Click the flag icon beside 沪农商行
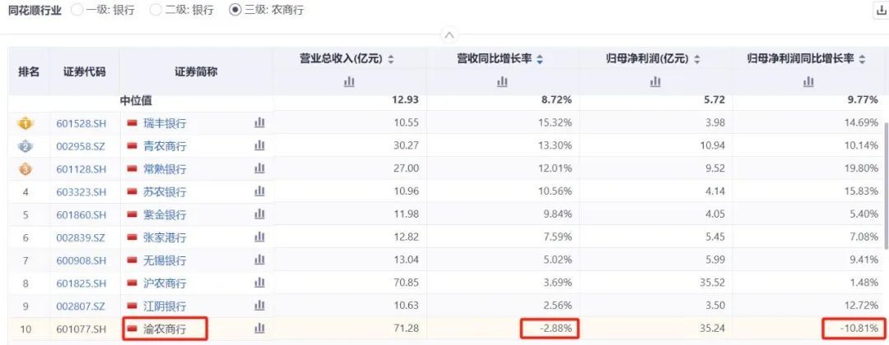 coord(132,283)
